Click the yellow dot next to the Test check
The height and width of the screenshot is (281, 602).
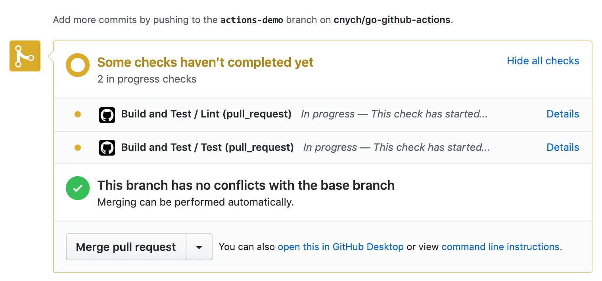tap(78, 147)
